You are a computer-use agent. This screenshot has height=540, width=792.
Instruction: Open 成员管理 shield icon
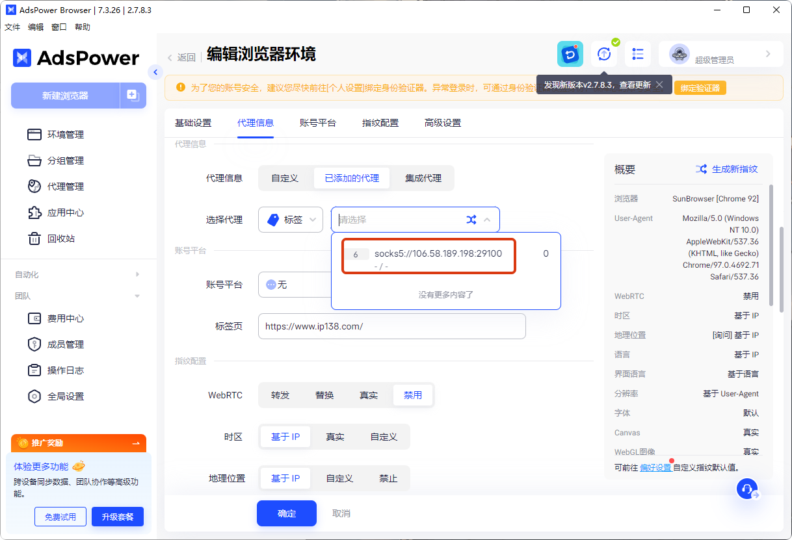34,344
